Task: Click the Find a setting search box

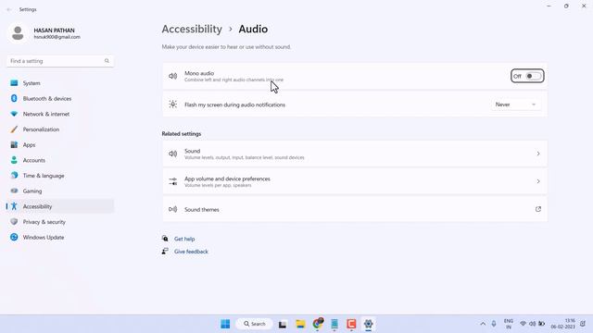Action: click(60, 61)
